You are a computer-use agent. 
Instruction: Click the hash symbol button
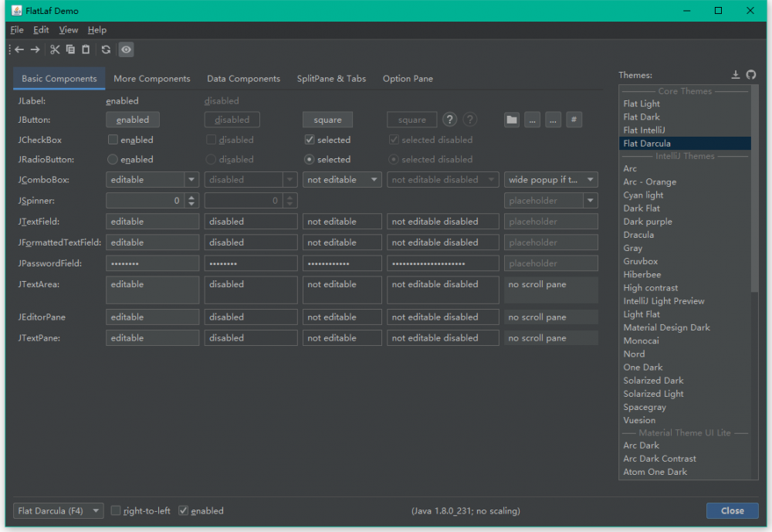point(574,120)
